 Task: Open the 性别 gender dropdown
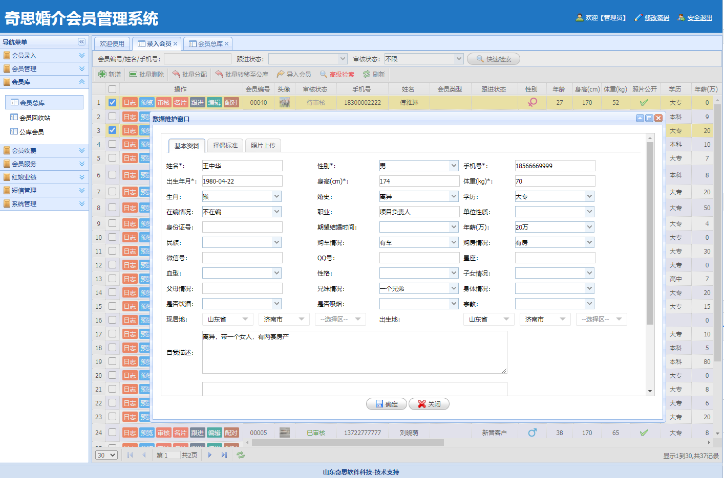454,166
